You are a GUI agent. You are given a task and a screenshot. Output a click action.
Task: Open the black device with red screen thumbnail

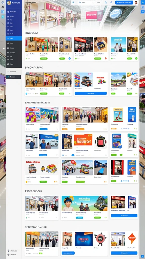pyautogui.click(x=100, y=141)
